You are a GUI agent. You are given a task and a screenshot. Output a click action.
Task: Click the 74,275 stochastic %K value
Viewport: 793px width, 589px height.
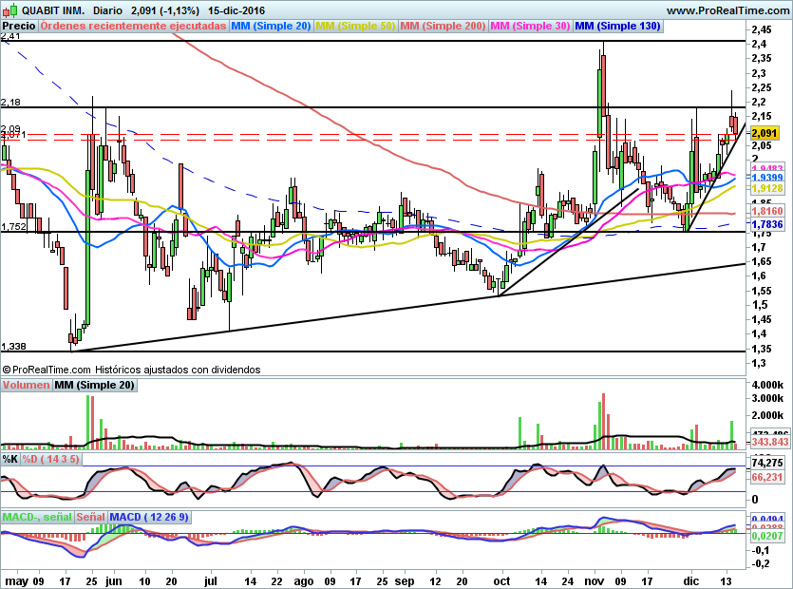point(767,463)
